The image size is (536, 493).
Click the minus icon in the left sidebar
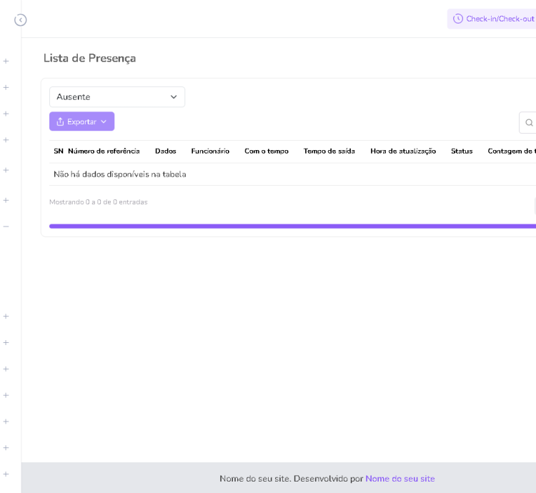point(6,226)
